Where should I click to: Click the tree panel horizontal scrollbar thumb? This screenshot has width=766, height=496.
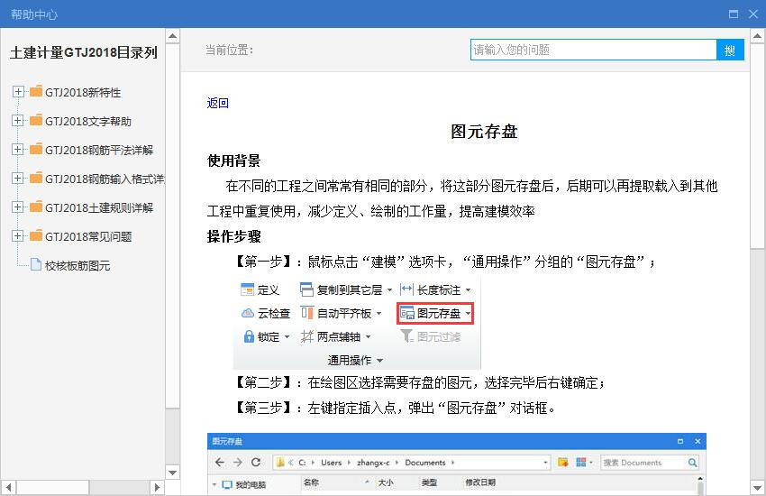click(53, 487)
